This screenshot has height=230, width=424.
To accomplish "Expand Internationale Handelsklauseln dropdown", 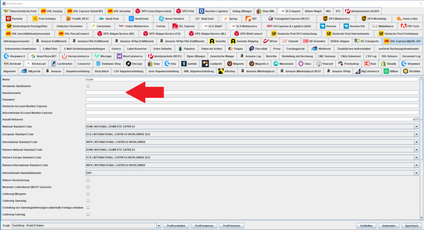I will coord(416,173).
